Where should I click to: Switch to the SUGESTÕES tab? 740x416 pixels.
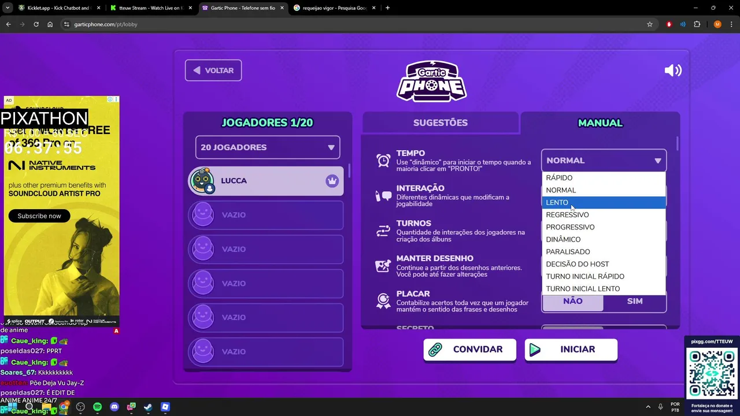click(x=441, y=122)
